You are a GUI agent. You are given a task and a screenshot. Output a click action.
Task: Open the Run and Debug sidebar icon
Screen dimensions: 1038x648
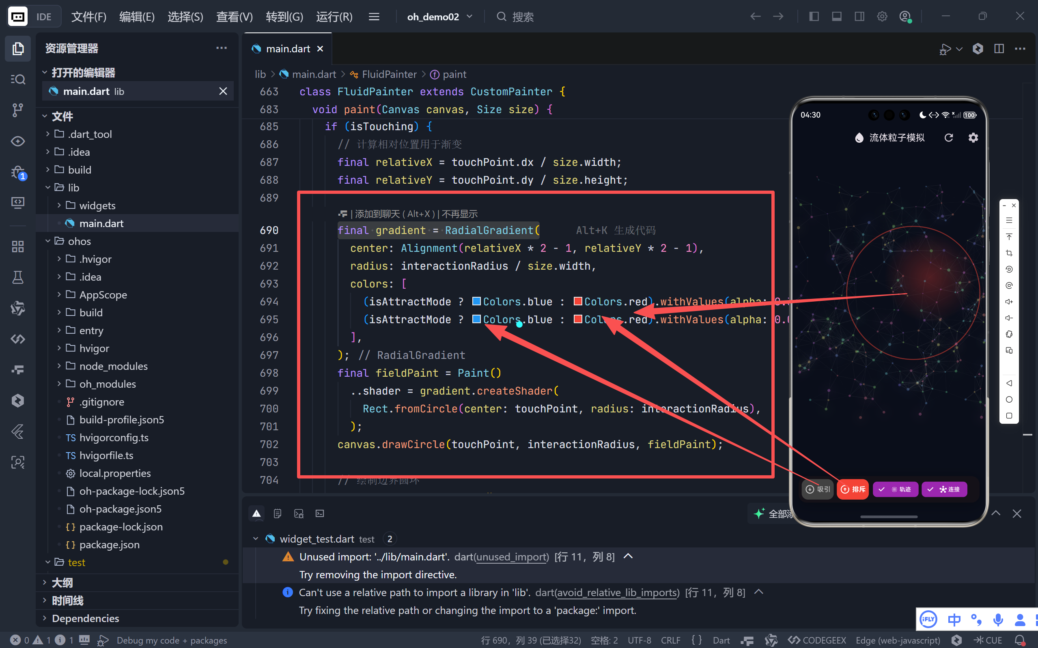pyautogui.click(x=17, y=172)
